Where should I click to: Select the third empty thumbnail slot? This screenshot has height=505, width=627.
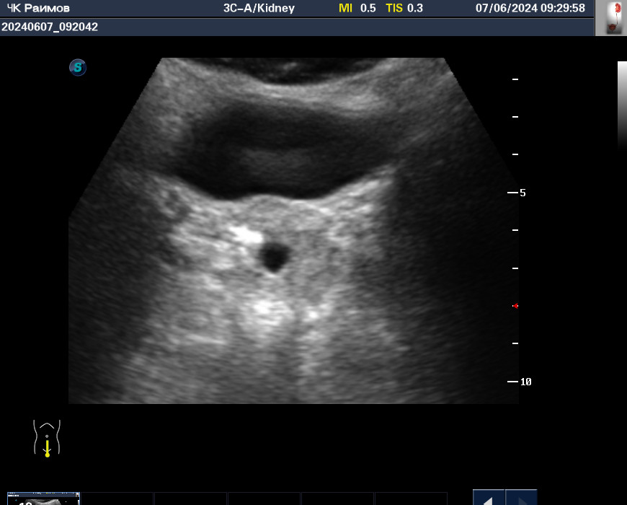point(190,499)
